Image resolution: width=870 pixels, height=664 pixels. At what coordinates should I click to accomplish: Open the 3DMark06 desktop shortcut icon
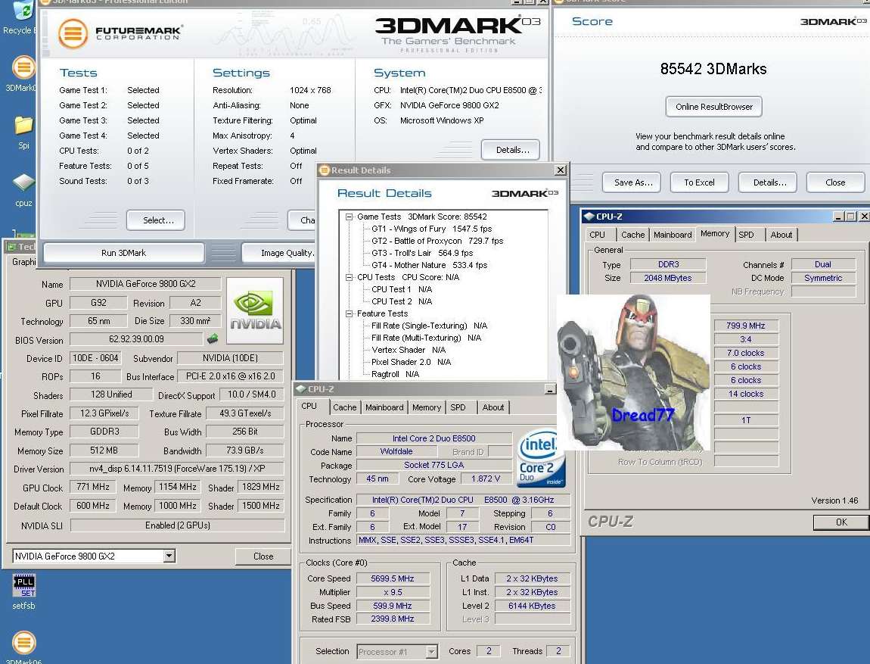(23, 642)
